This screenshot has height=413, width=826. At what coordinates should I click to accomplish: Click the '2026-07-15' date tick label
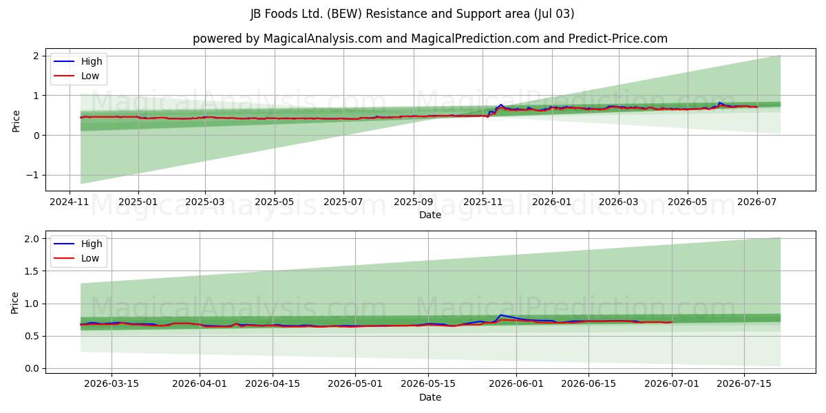click(x=744, y=384)
